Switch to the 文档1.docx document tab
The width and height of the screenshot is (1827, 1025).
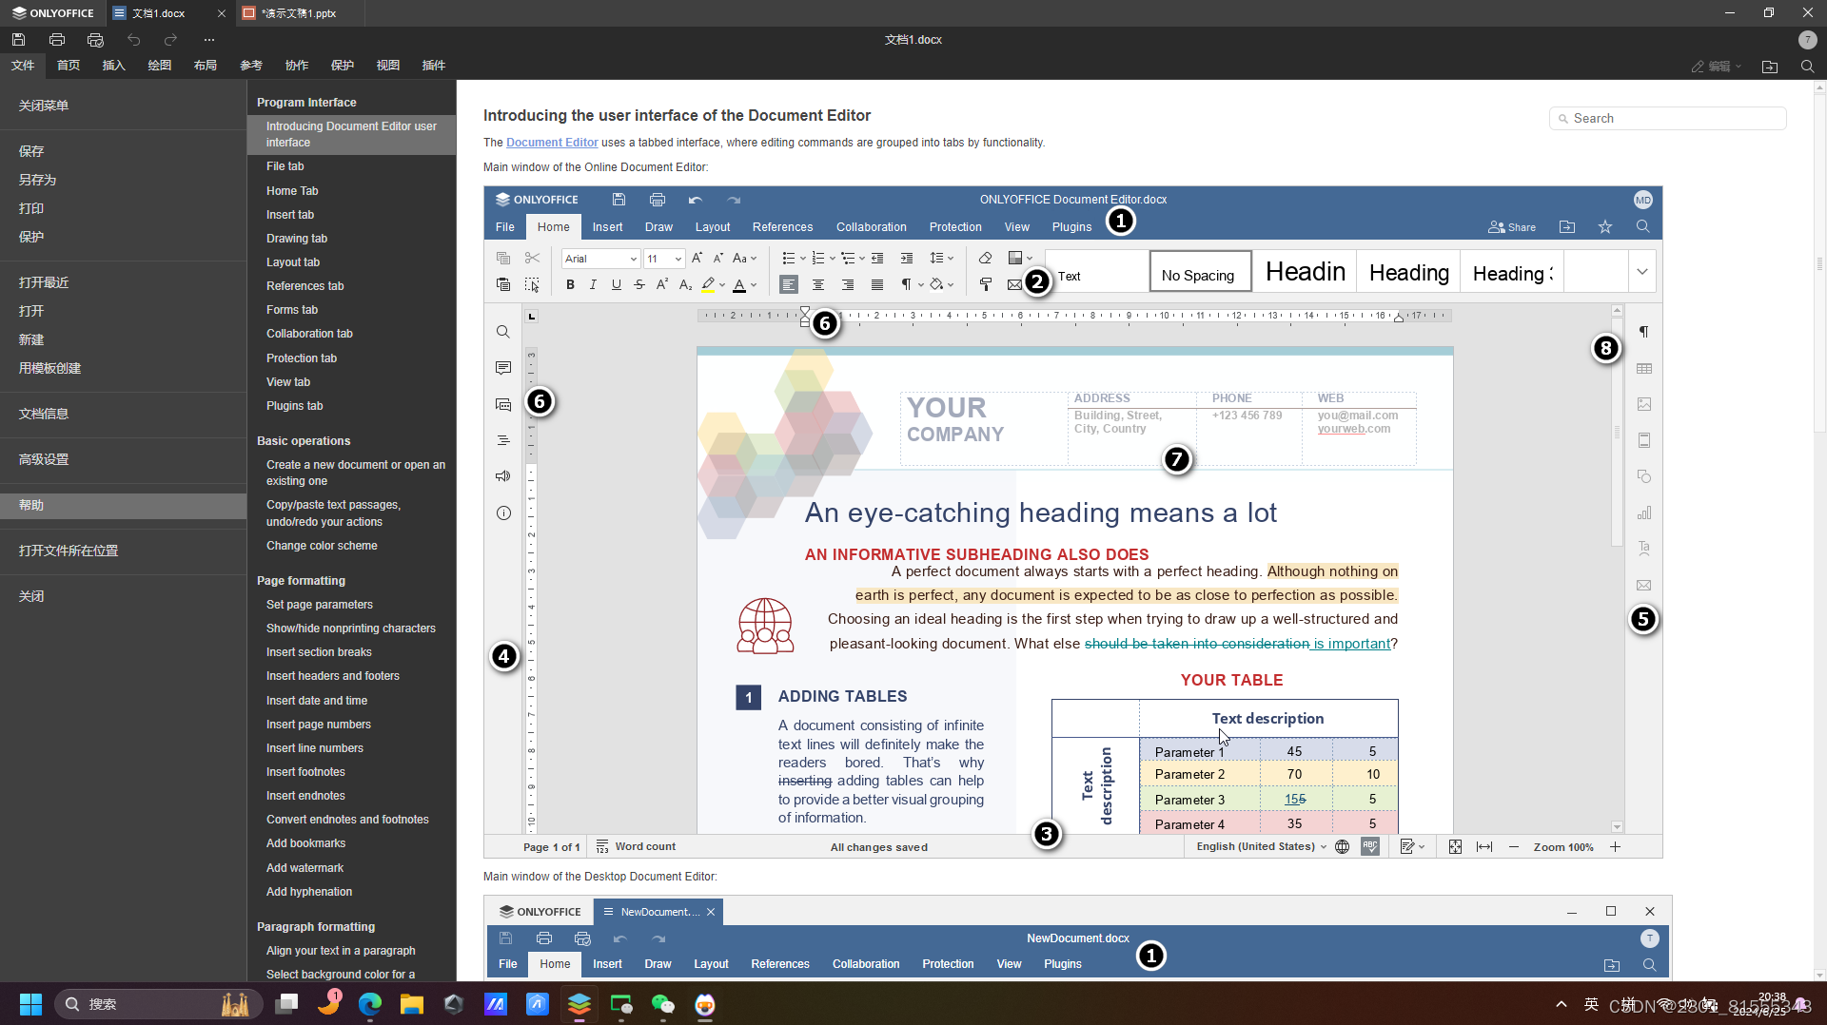(x=159, y=13)
